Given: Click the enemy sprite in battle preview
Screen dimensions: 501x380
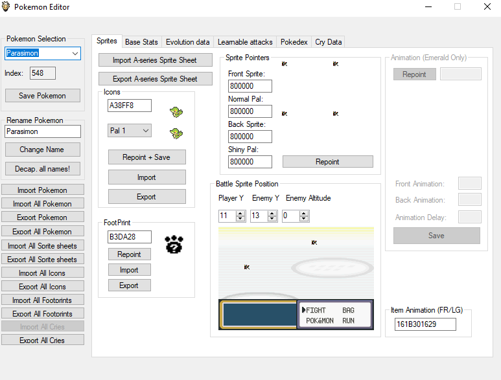Looking at the screenshot, I should tap(314, 243).
